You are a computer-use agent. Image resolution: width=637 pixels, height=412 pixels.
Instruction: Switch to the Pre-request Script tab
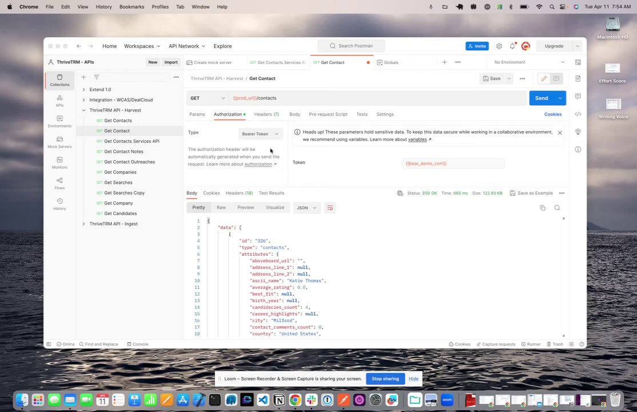coord(328,114)
